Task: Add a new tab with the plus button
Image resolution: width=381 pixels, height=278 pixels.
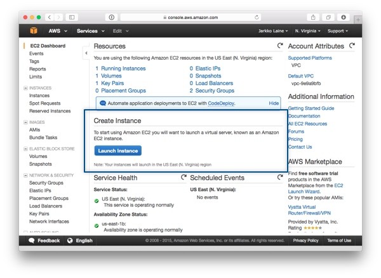Action: click(x=358, y=20)
